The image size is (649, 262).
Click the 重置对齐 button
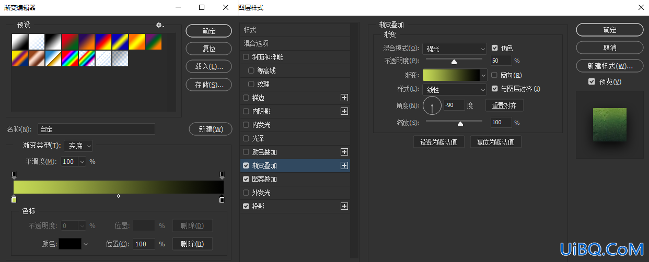pos(504,105)
